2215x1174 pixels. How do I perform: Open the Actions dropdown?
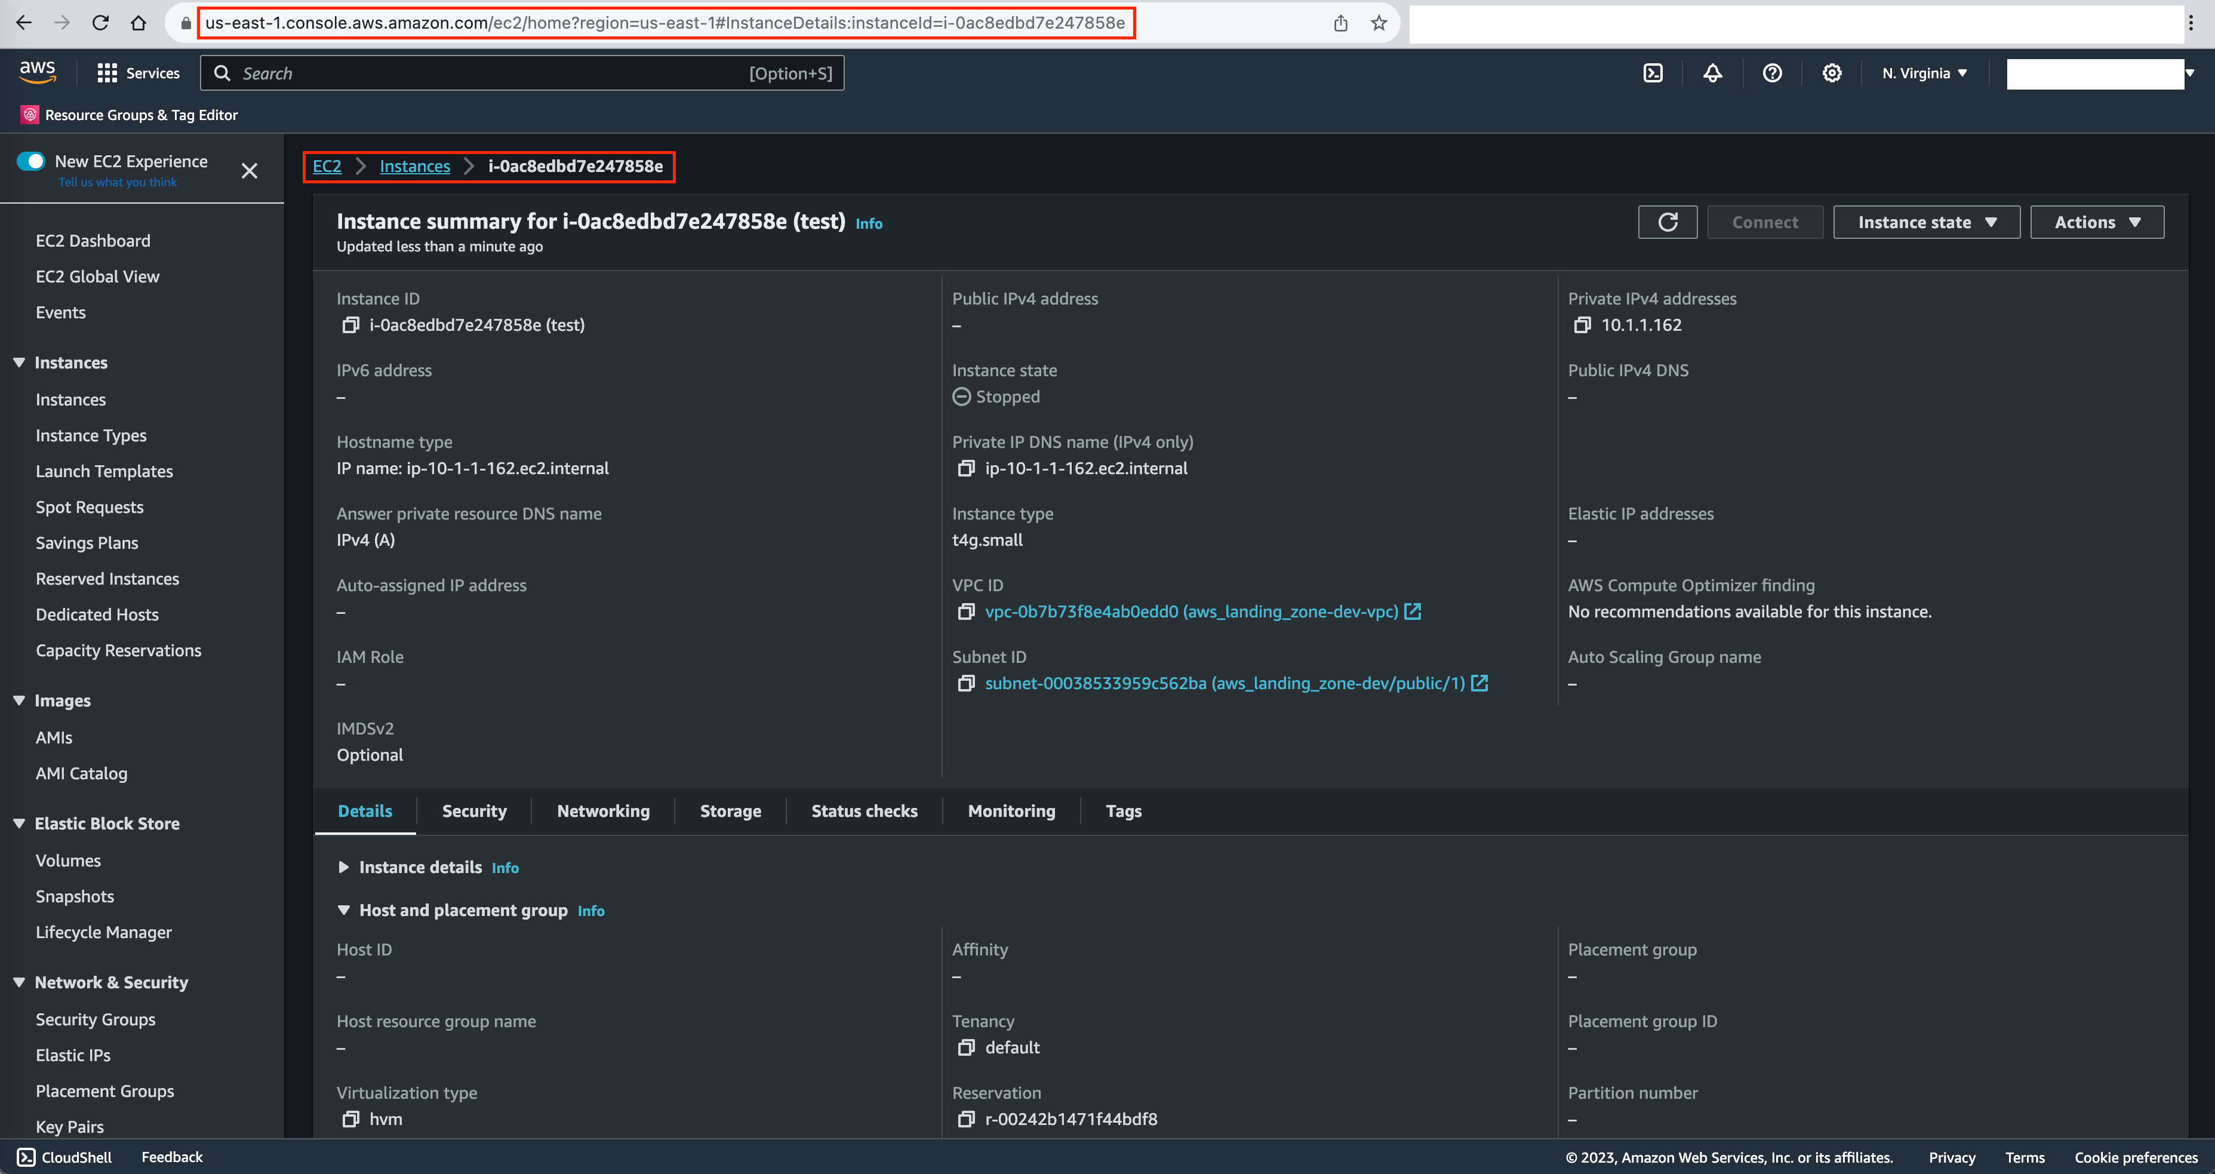(2096, 222)
